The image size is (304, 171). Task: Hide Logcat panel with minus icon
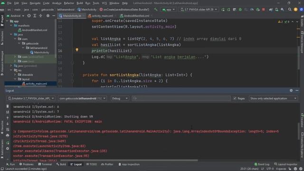tap(297, 90)
